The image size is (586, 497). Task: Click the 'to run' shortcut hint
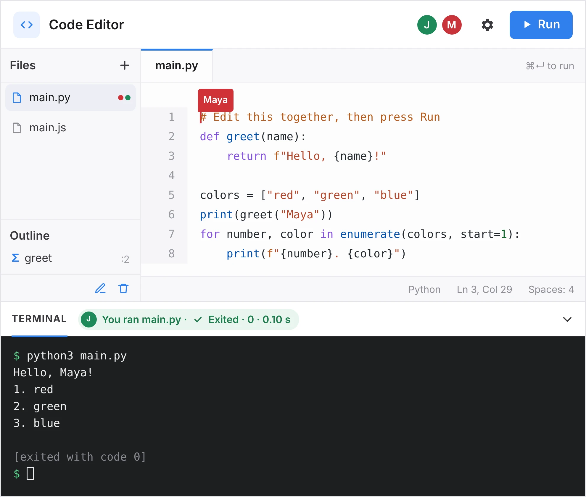coord(550,66)
